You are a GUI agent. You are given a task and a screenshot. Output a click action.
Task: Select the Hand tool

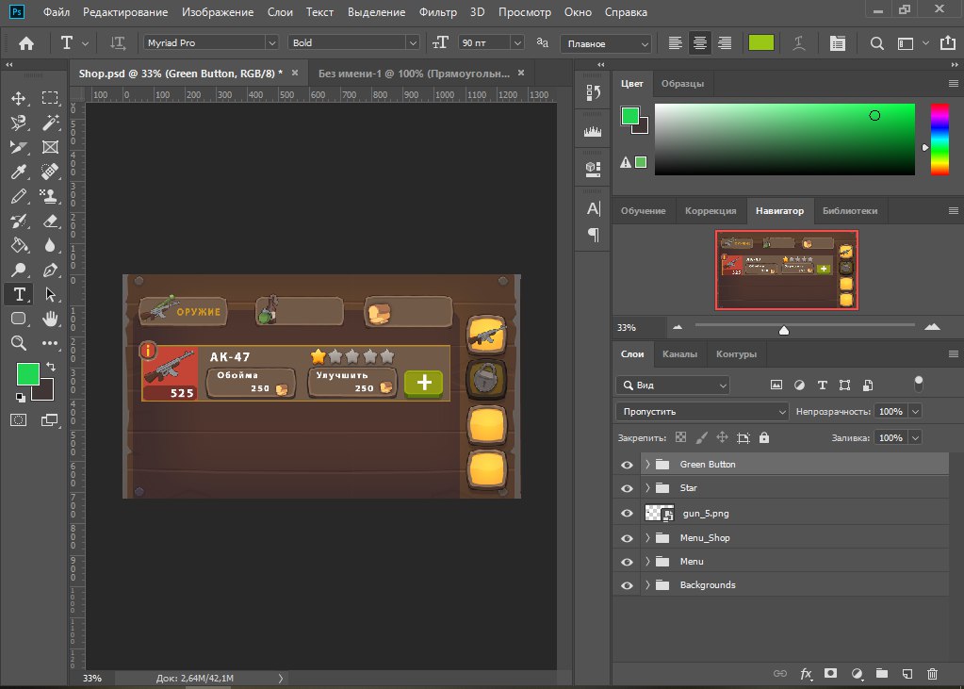pos(50,318)
